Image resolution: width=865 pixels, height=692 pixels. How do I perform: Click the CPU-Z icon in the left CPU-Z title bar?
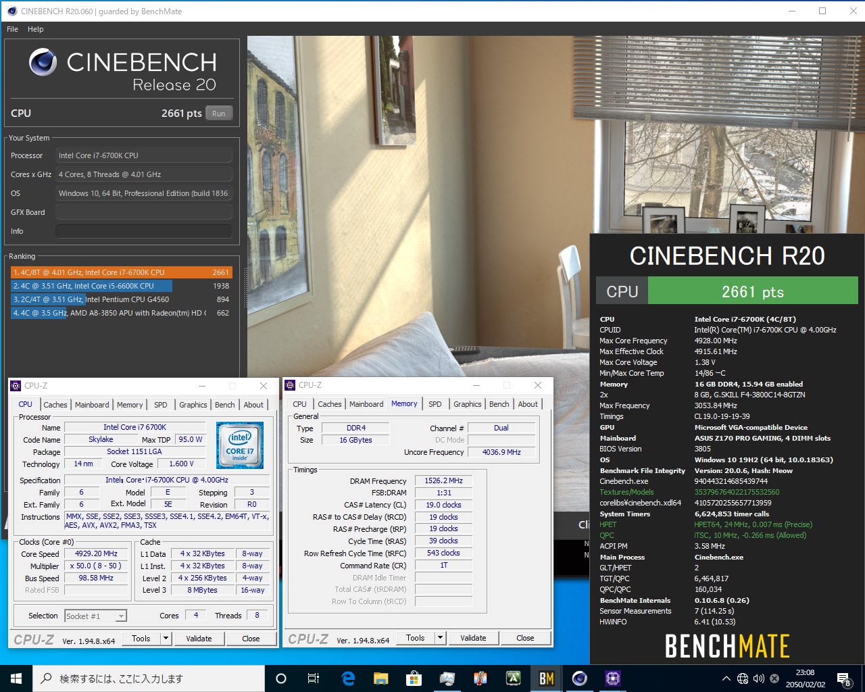[16, 385]
